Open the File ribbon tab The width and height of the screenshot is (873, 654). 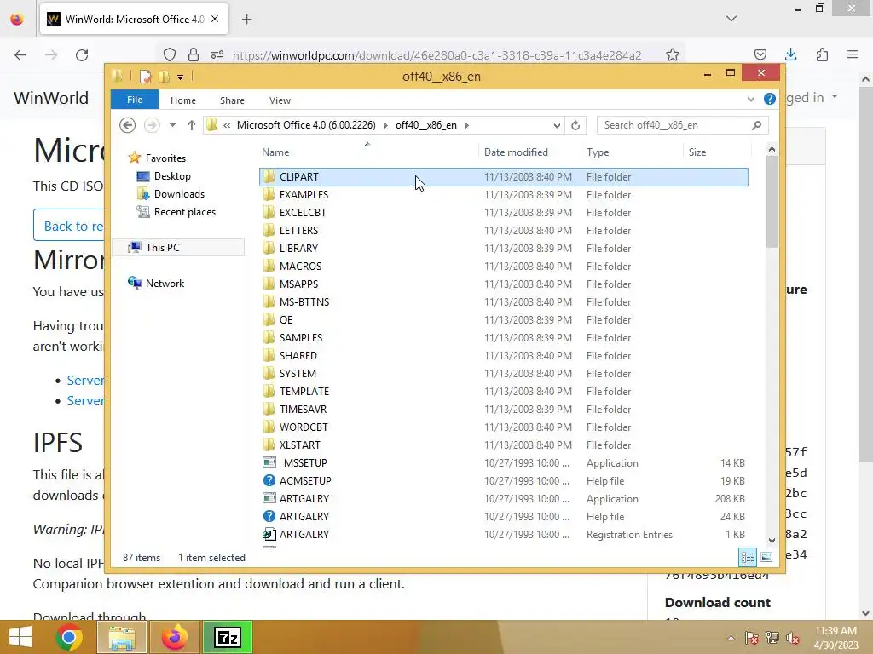coord(134,100)
